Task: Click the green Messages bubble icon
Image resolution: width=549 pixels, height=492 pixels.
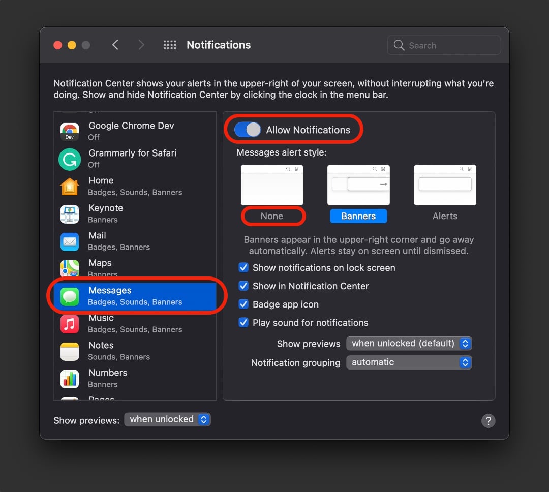Action: (70, 297)
